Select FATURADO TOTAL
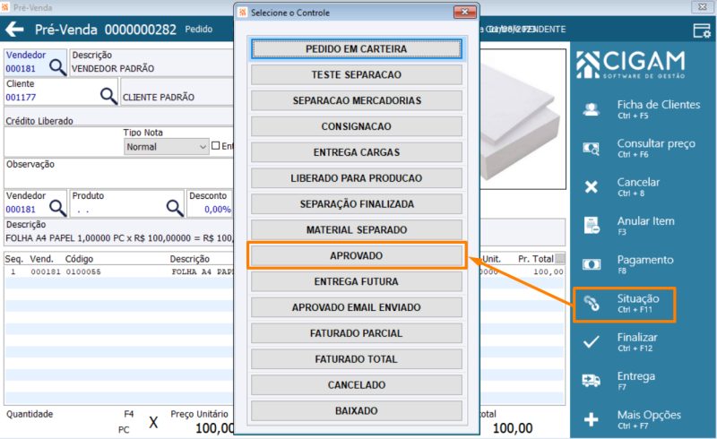The width and height of the screenshot is (717, 439). 356,359
